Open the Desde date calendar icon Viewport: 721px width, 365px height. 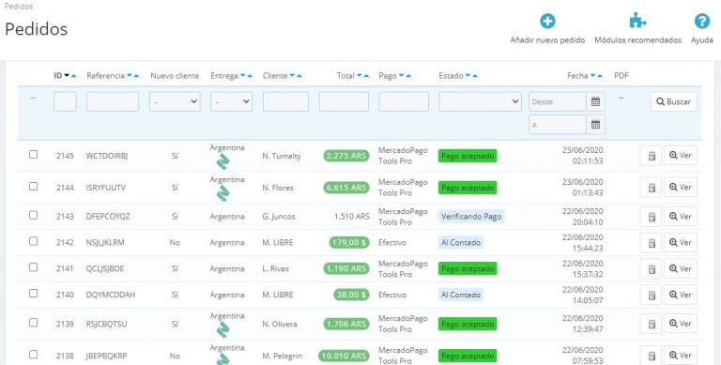click(595, 101)
